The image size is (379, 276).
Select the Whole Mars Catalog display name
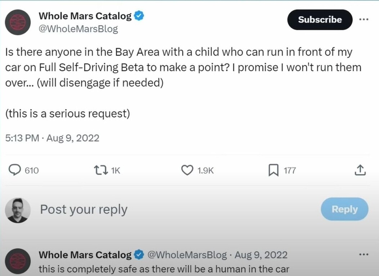(88, 15)
